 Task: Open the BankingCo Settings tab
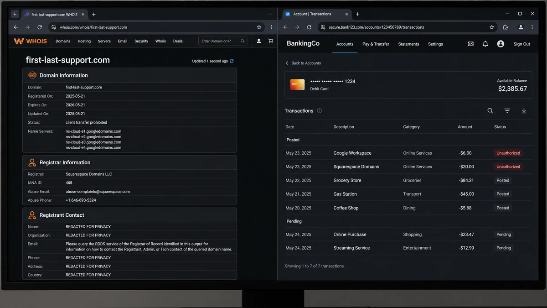click(x=435, y=44)
